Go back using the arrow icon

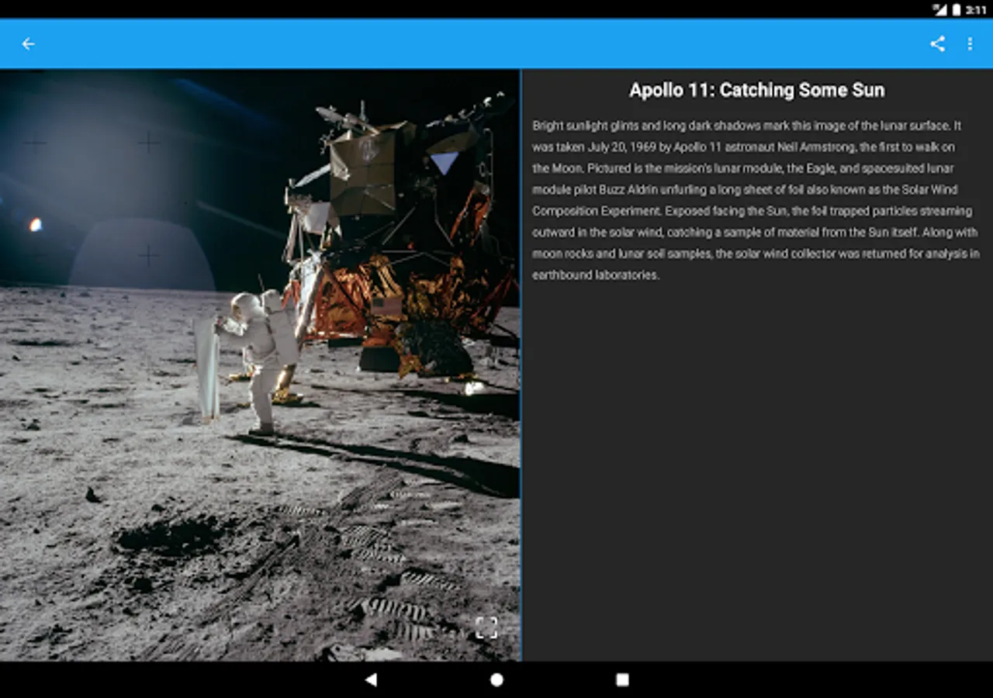point(28,44)
